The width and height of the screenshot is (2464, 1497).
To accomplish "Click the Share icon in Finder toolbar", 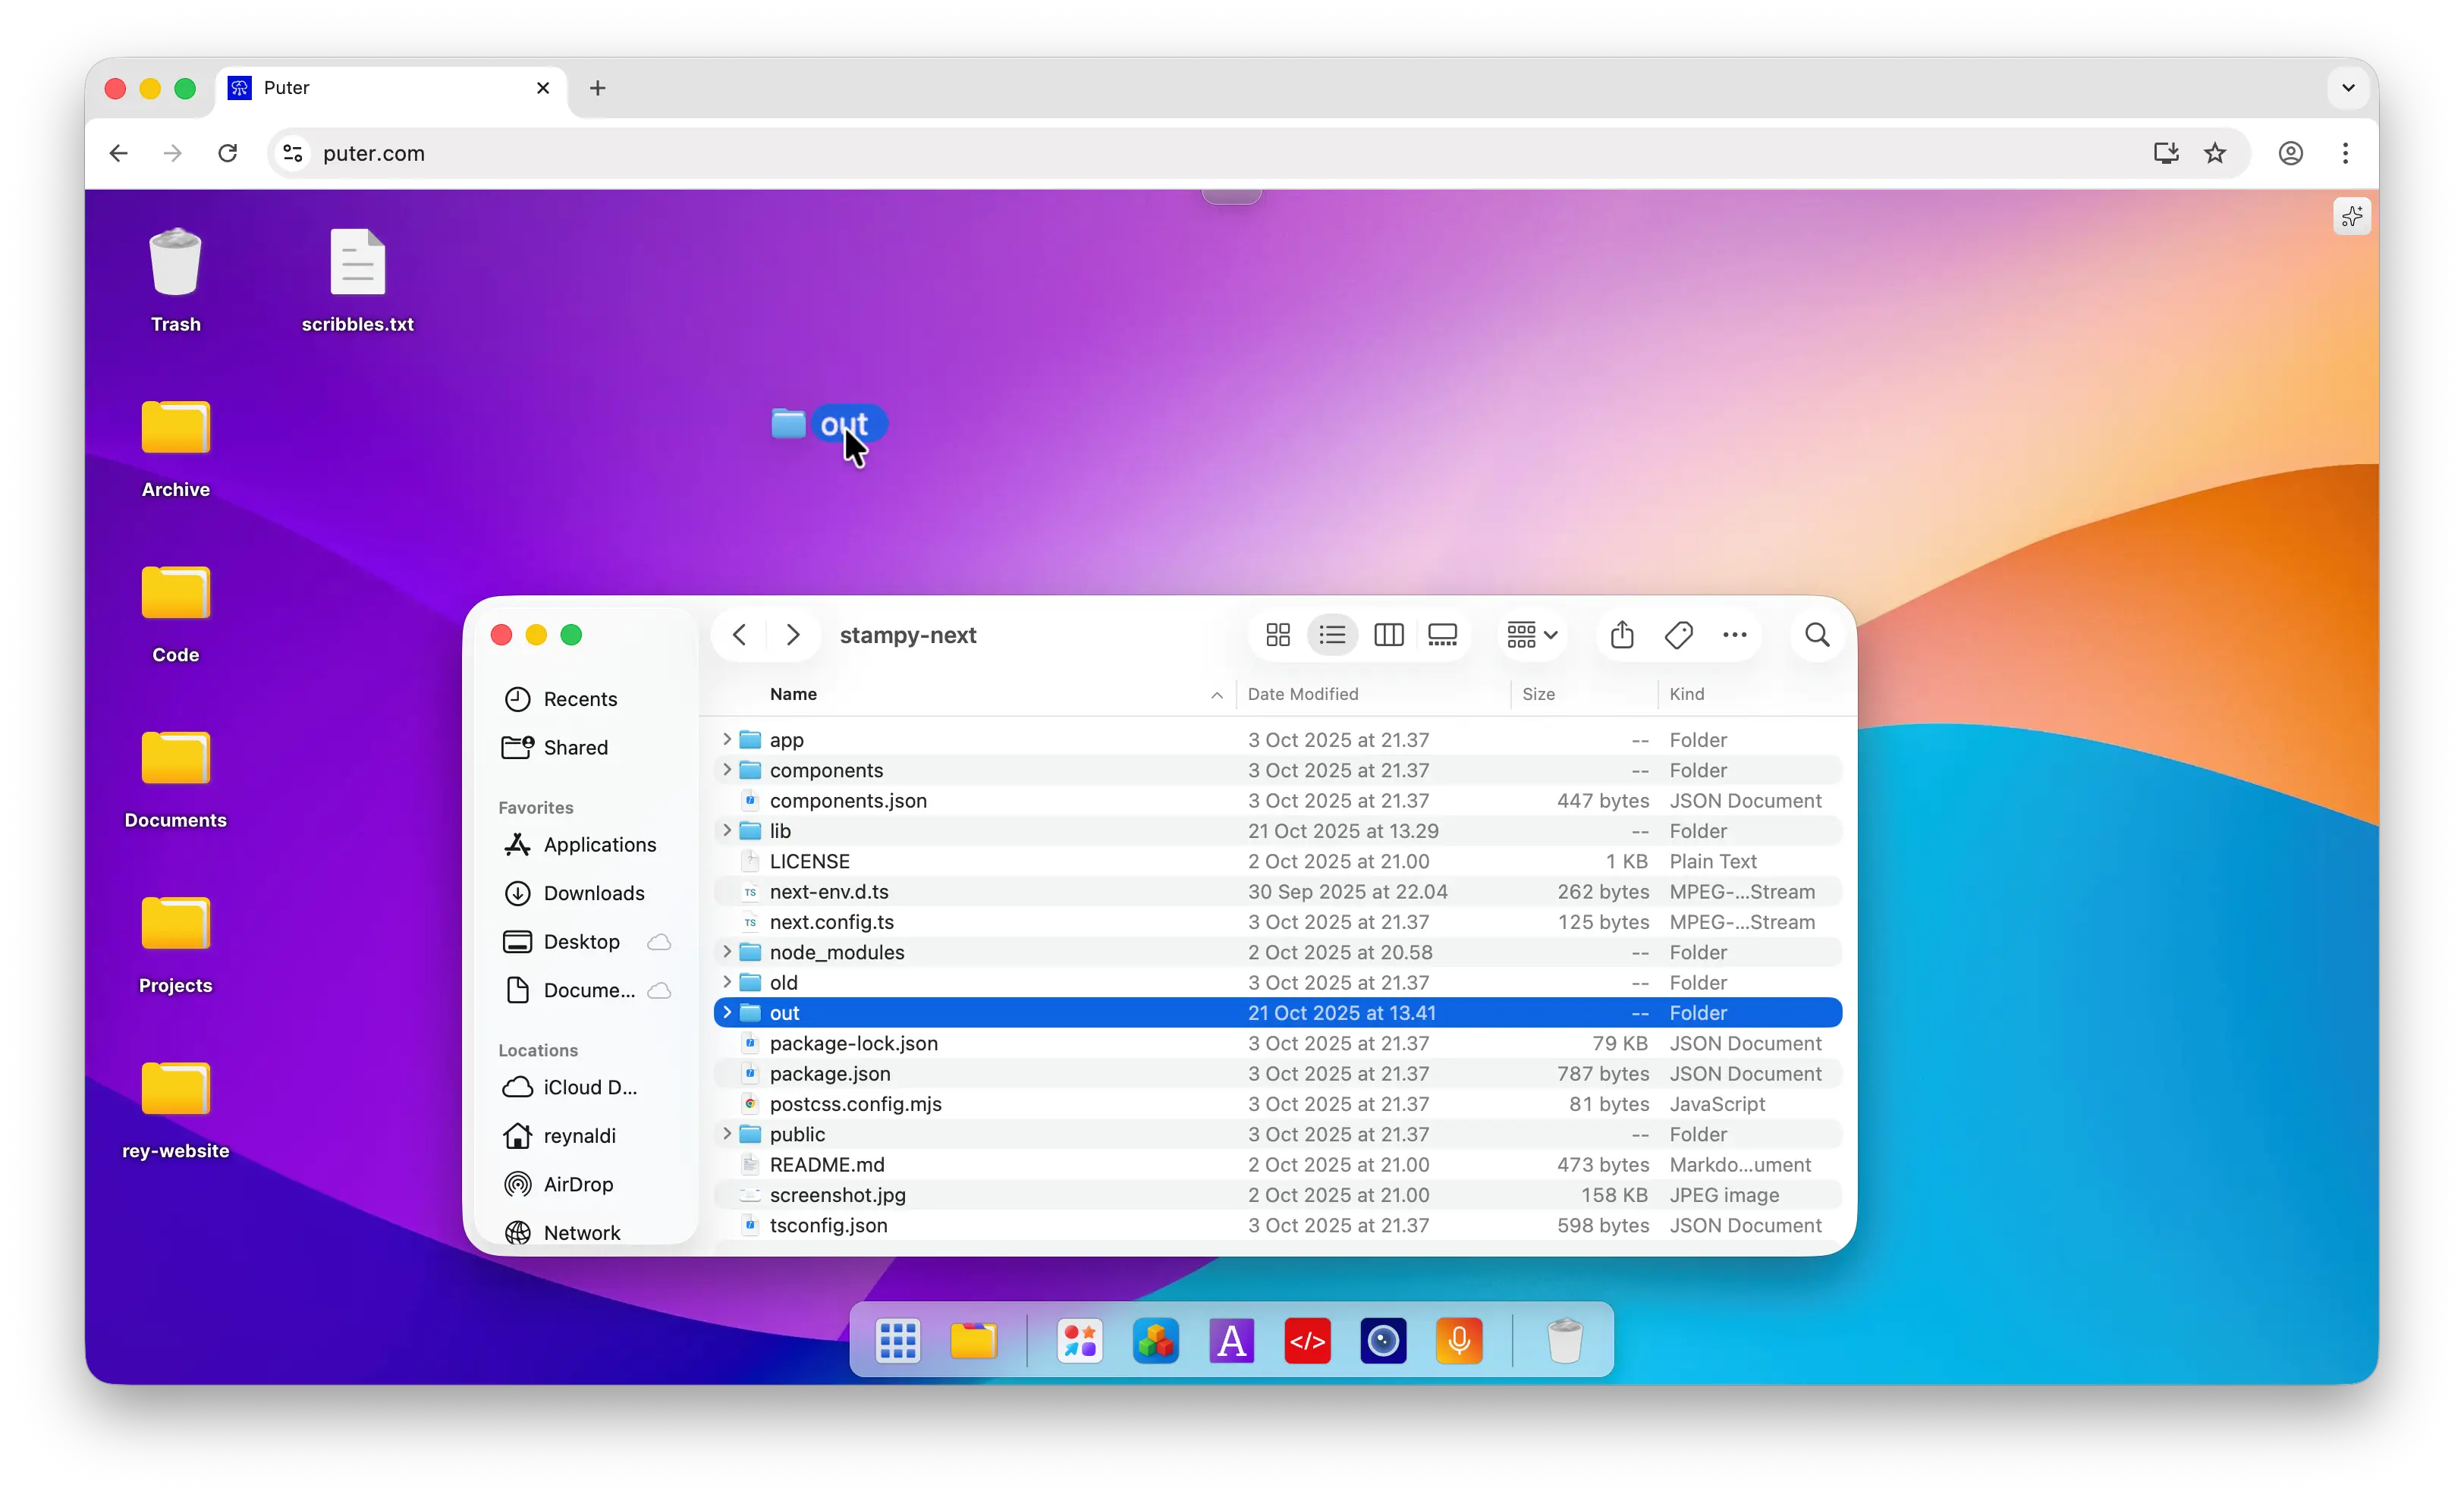I will [x=1622, y=636].
